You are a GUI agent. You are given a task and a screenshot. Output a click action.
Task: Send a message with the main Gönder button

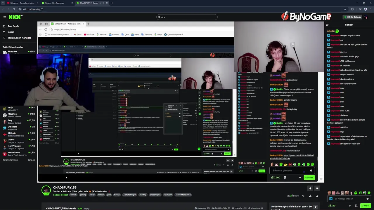366,206
